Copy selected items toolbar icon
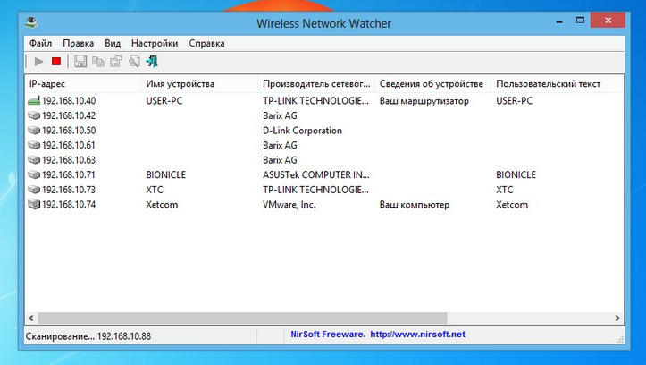This screenshot has height=365, width=646. pyautogui.click(x=98, y=62)
